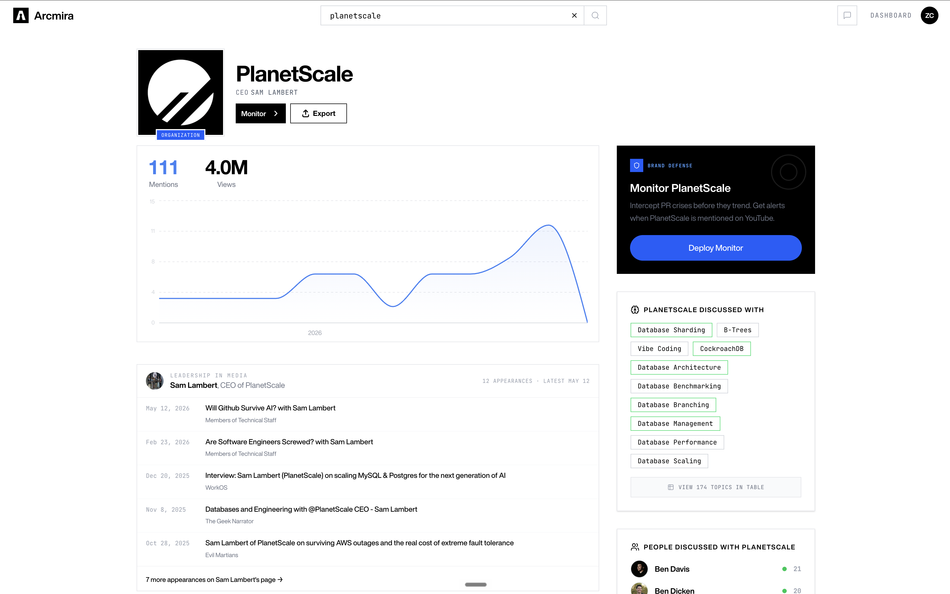
Task: Open the DASHBOARD link
Action: coord(891,15)
